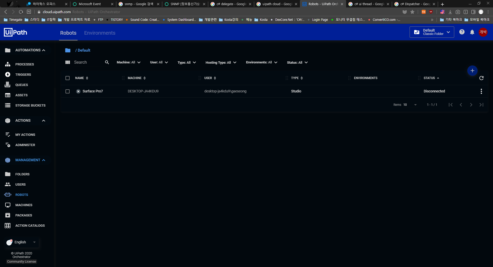493x267 pixels.
Task: Add a new robot with plus button
Action: 472,71
